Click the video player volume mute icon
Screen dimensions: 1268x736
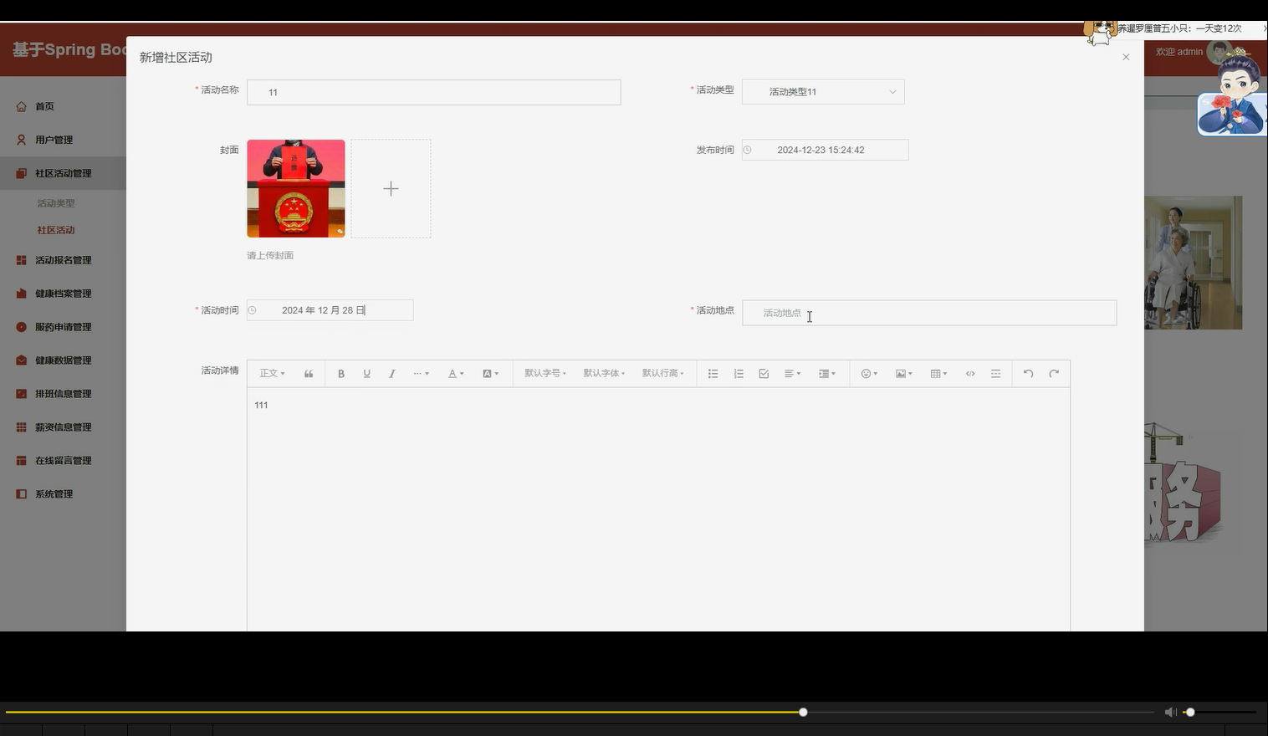1170,713
